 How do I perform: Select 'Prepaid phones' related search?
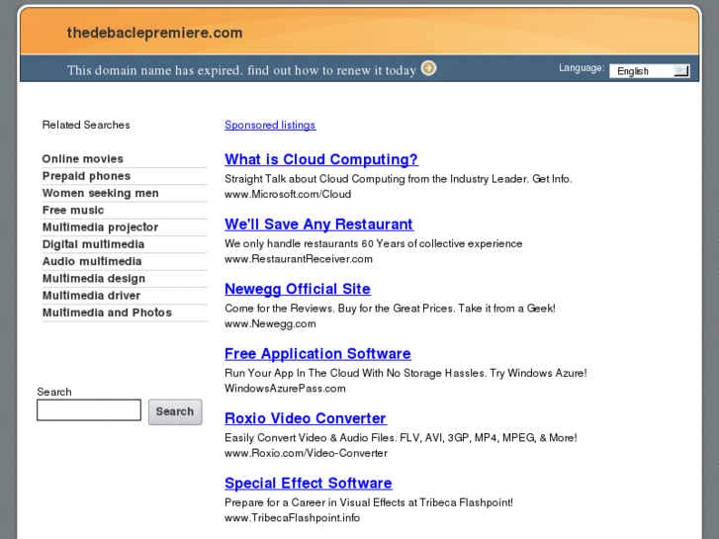pyautogui.click(x=86, y=176)
